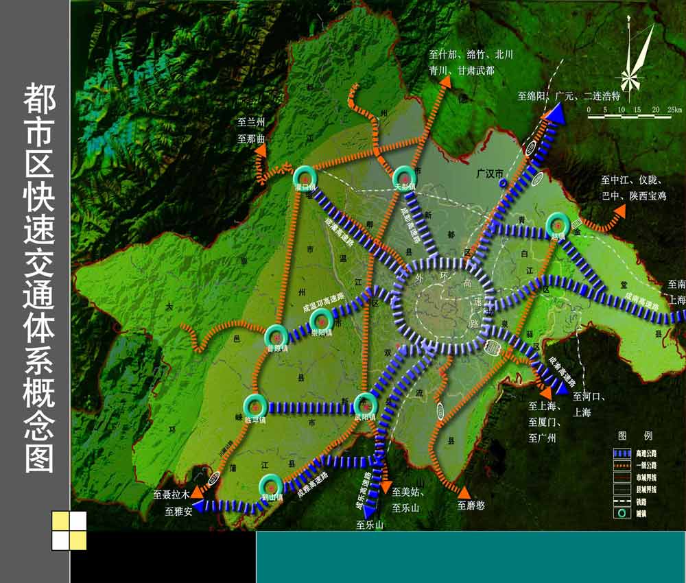This screenshot has width=686, height=583.
Task: Click the blue arrowhead pointing to 至雅安
Action: (198, 506)
